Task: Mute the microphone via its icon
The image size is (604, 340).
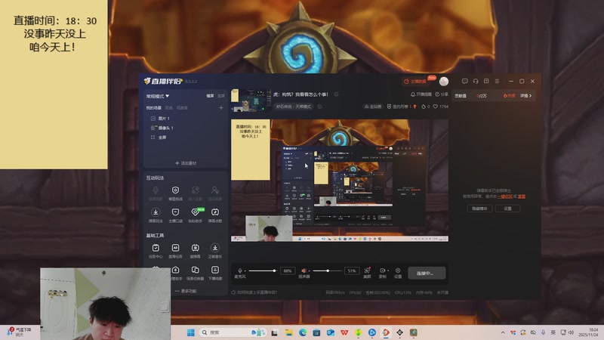Action: [x=240, y=270]
